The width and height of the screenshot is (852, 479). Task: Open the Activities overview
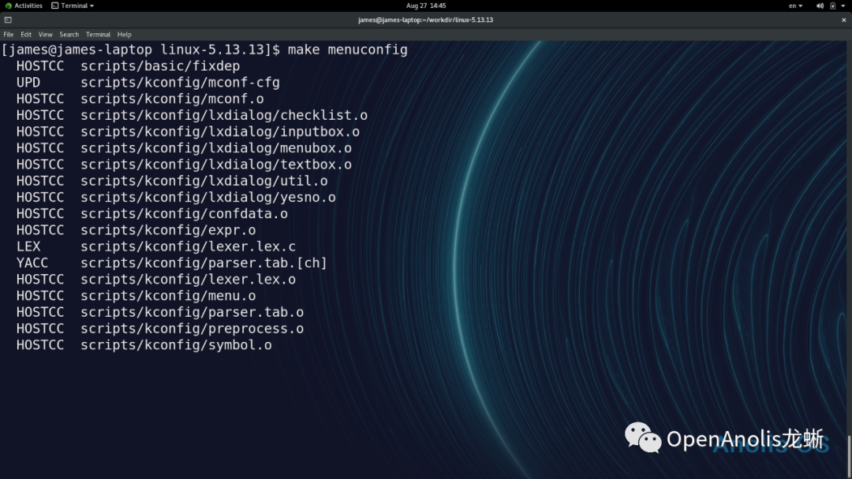24,6
